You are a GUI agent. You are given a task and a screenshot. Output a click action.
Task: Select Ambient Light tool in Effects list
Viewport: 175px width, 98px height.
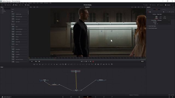pos(19,14)
